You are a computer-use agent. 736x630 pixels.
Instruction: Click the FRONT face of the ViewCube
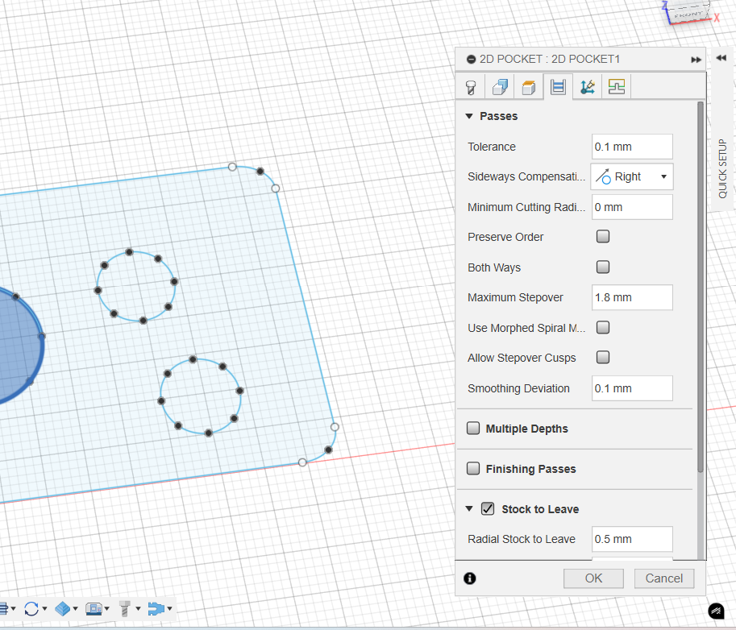click(x=688, y=14)
